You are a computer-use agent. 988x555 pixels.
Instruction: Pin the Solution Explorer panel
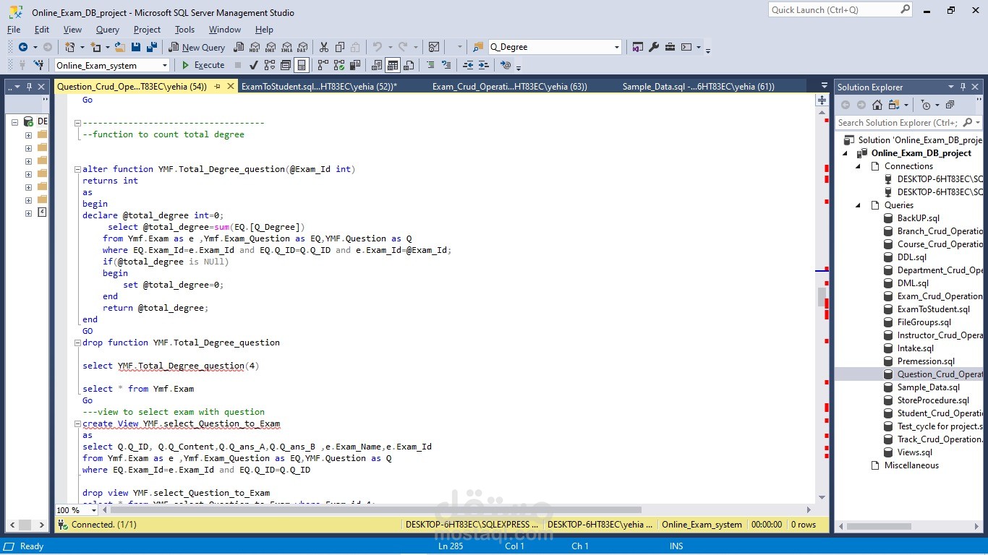click(x=962, y=87)
